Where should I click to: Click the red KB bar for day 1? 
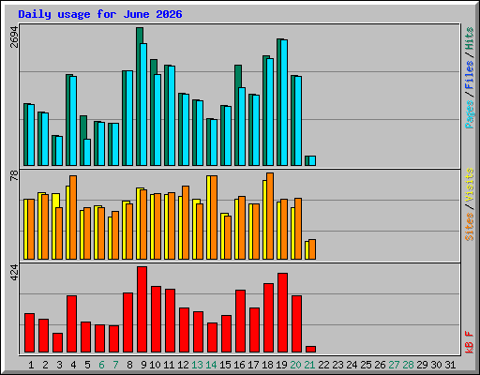29,333
